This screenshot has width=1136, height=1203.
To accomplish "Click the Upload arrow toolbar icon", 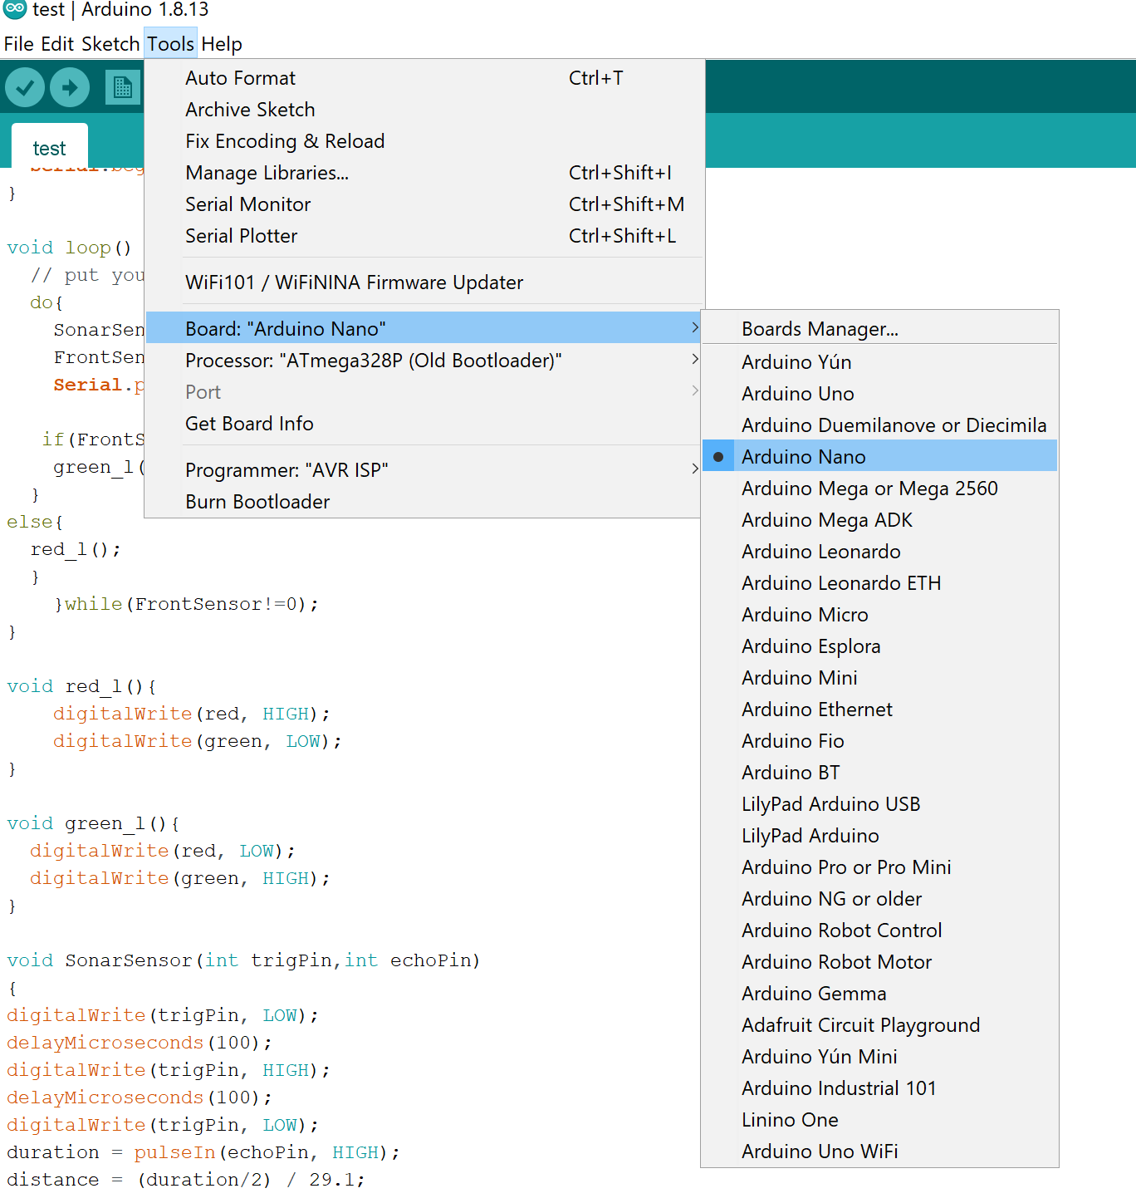I will coord(70,87).
